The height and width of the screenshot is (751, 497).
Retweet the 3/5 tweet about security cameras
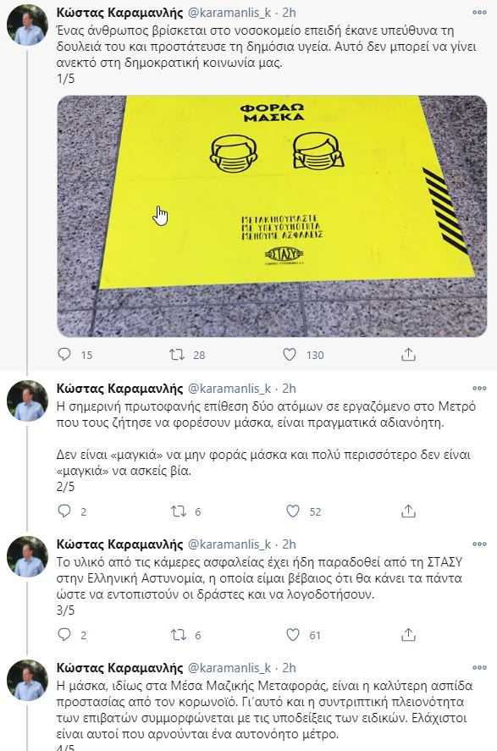(179, 635)
